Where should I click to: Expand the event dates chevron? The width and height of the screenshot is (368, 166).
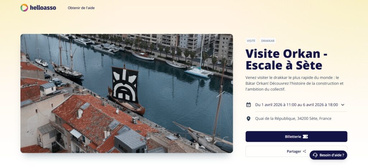[342, 105]
